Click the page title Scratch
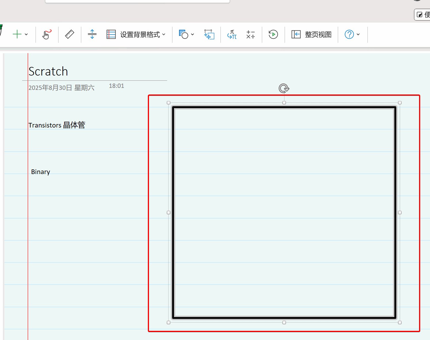 click(48, 72)
